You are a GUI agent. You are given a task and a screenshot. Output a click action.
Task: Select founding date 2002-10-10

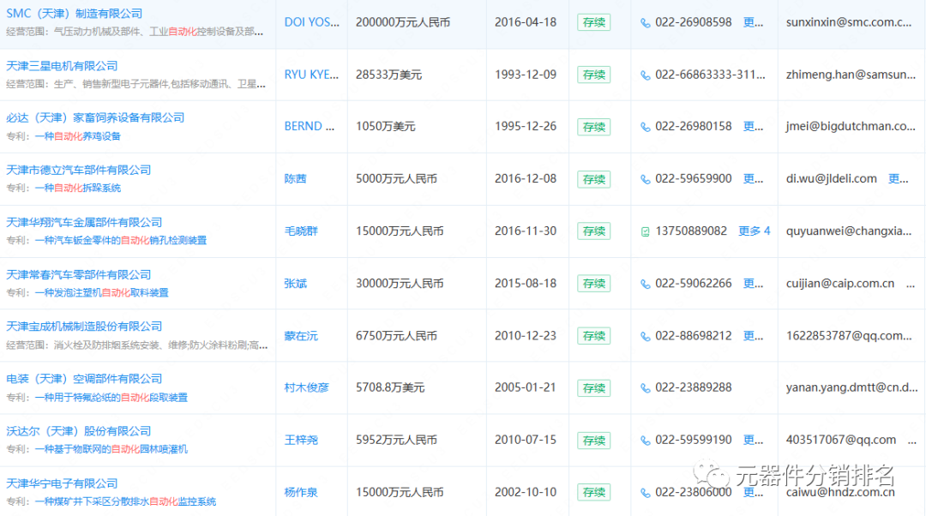coord(526,492)
